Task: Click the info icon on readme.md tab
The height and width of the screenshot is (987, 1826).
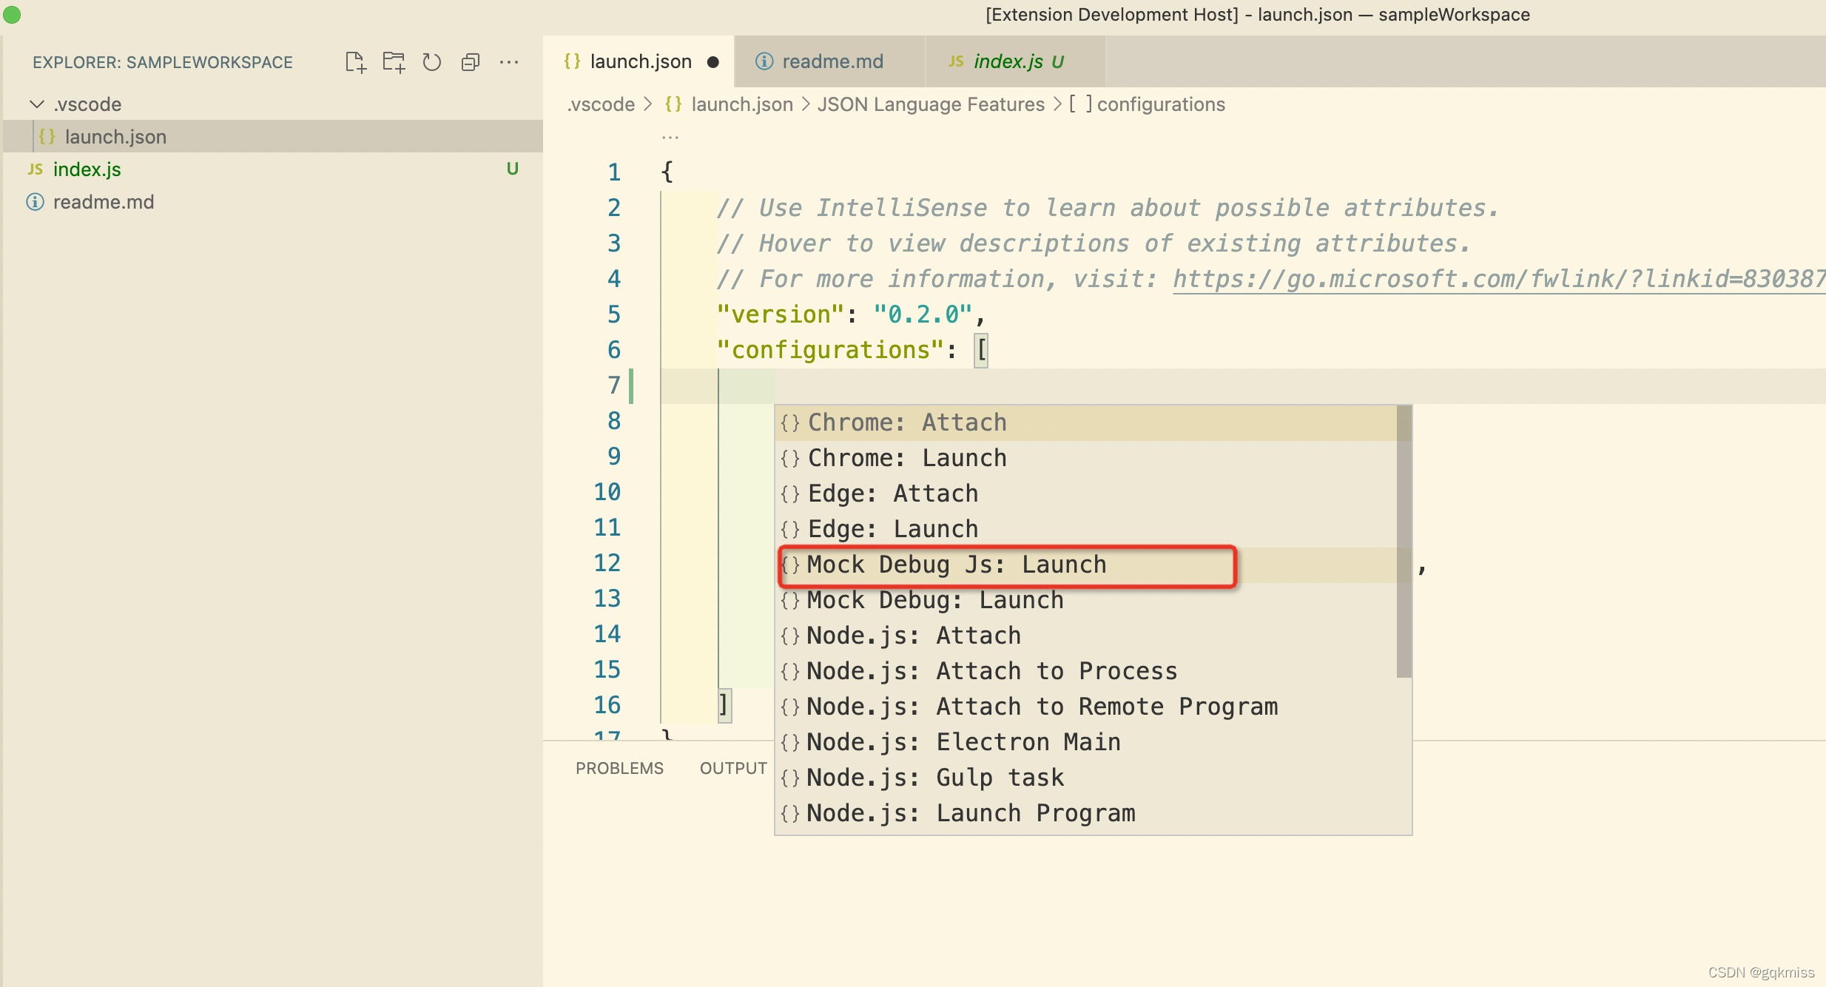Action: tap(764, 61)
